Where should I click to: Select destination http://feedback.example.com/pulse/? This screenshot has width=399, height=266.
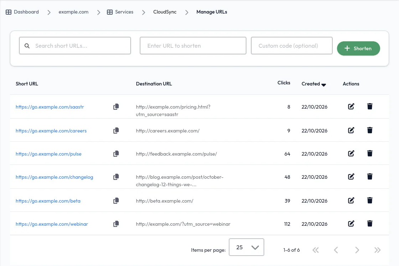tap(176, 154)
